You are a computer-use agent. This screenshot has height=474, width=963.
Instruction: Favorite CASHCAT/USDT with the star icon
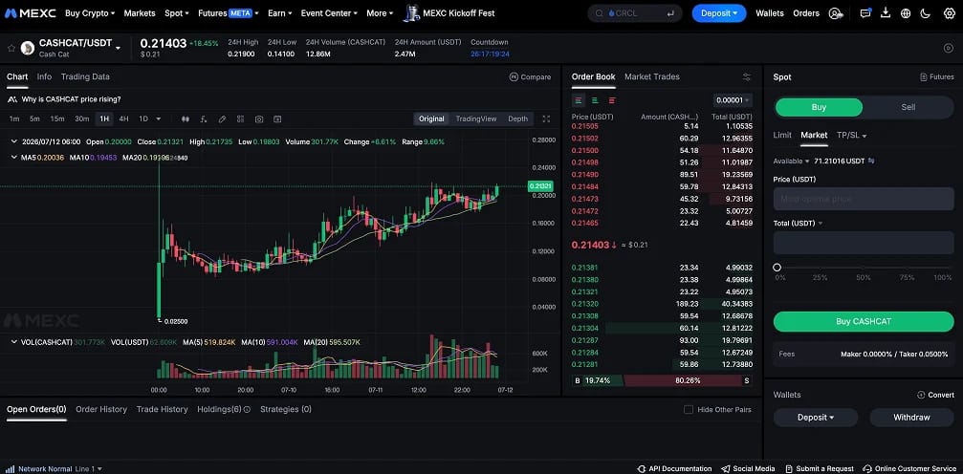(11, 48)
